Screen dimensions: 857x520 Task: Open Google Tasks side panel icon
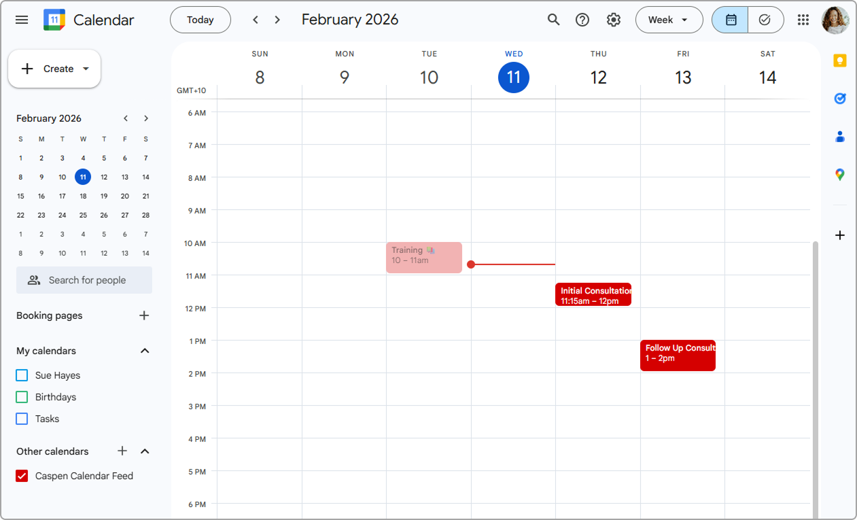tap(840, 99)
